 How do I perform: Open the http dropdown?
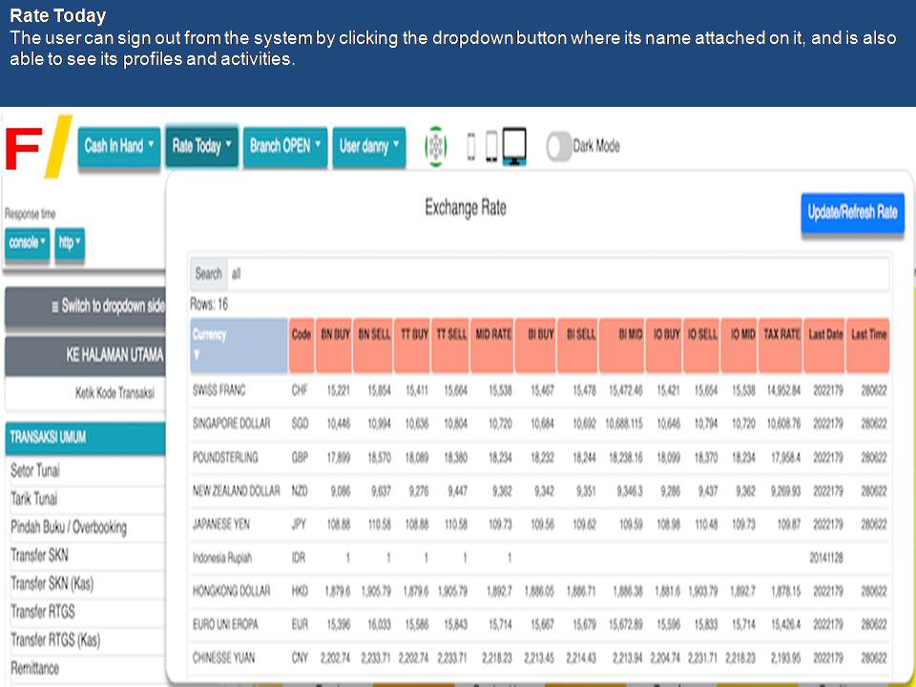tap(70, 242)
